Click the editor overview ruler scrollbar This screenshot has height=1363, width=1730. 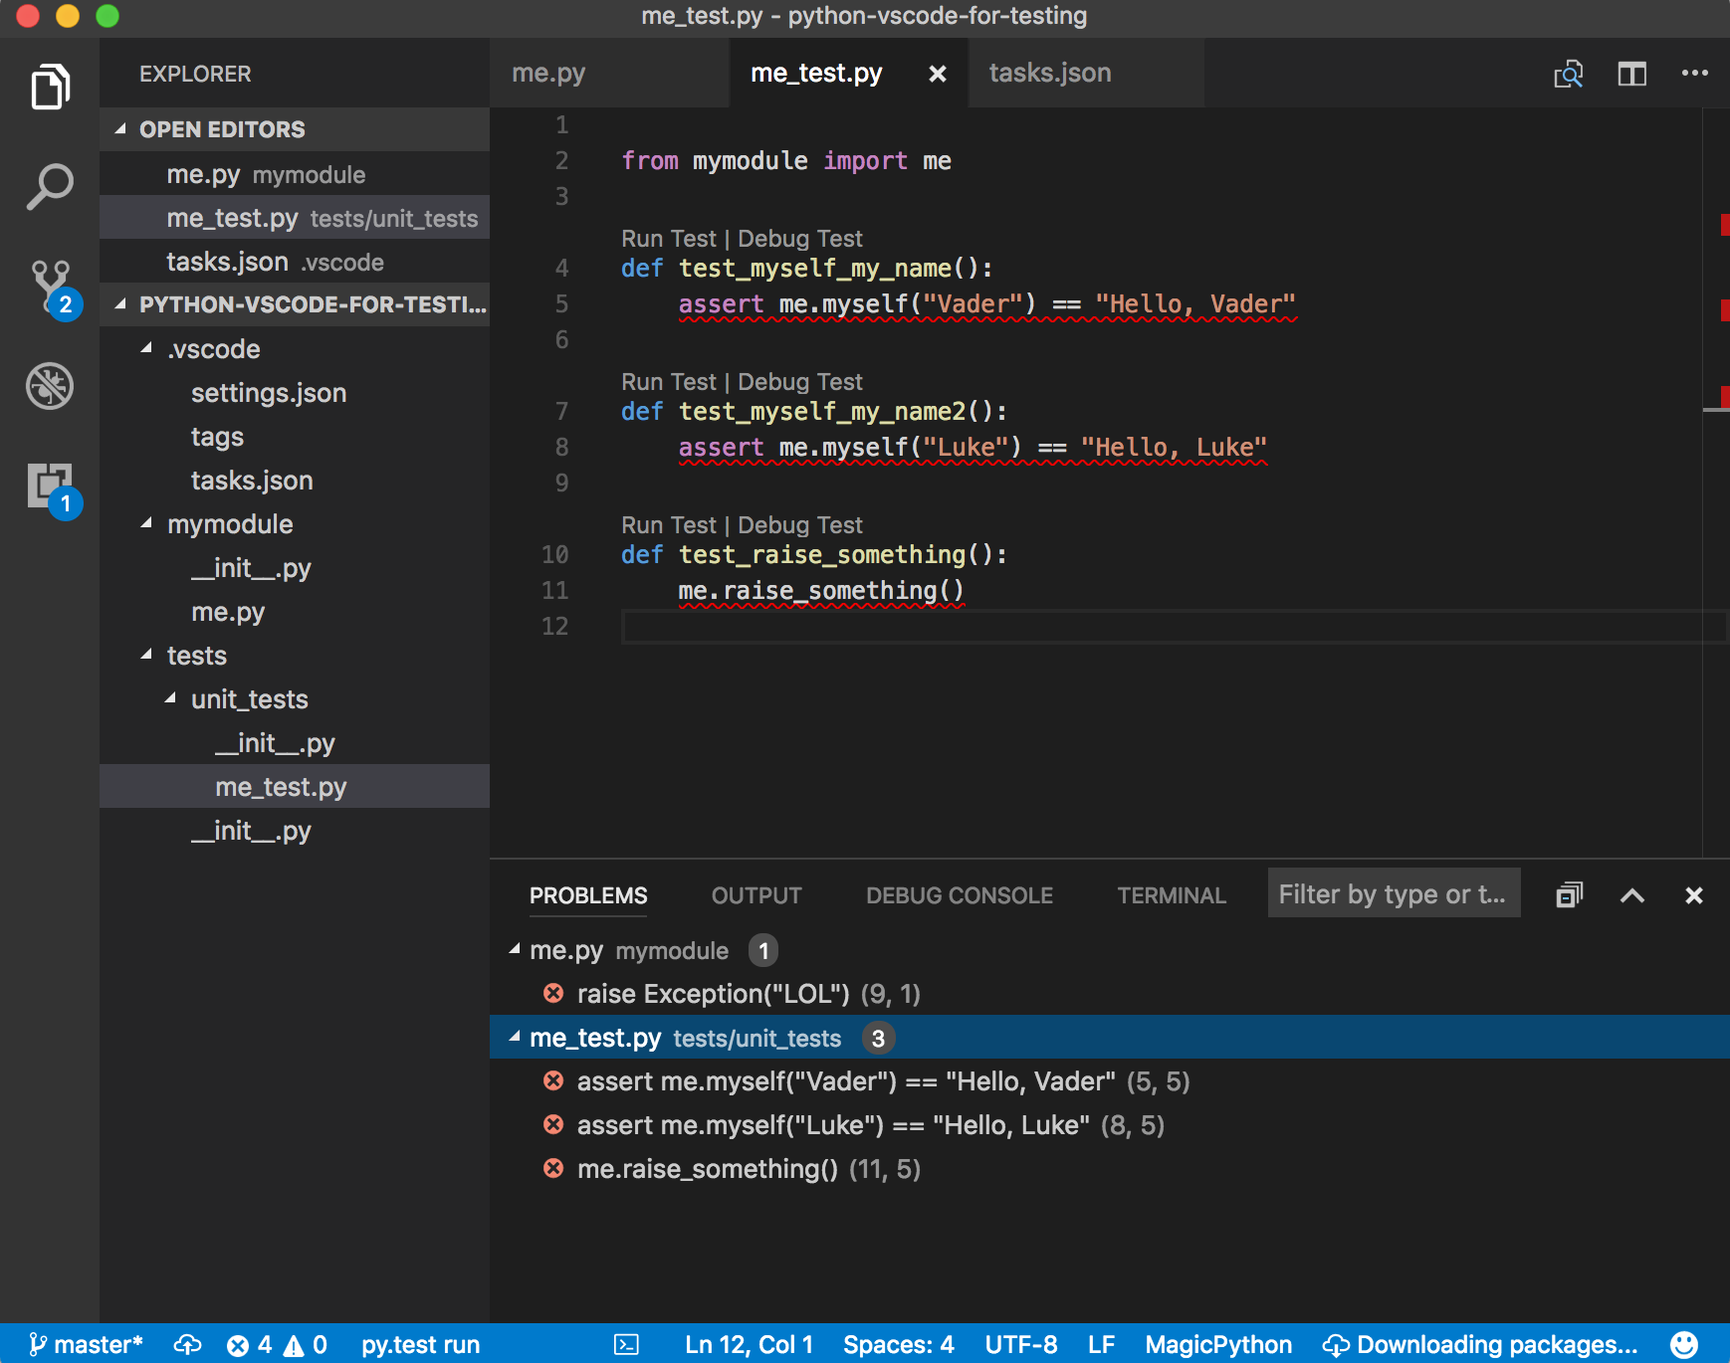click(x=1716, y=483)
